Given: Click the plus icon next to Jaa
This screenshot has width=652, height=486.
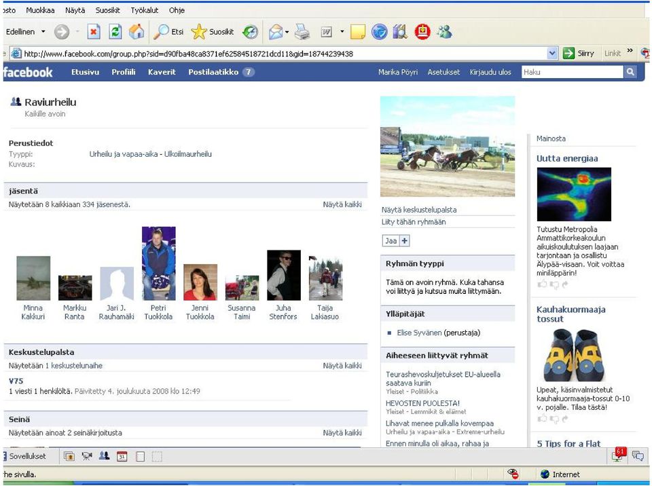Looking at the screenshot, I should (404, 241).
